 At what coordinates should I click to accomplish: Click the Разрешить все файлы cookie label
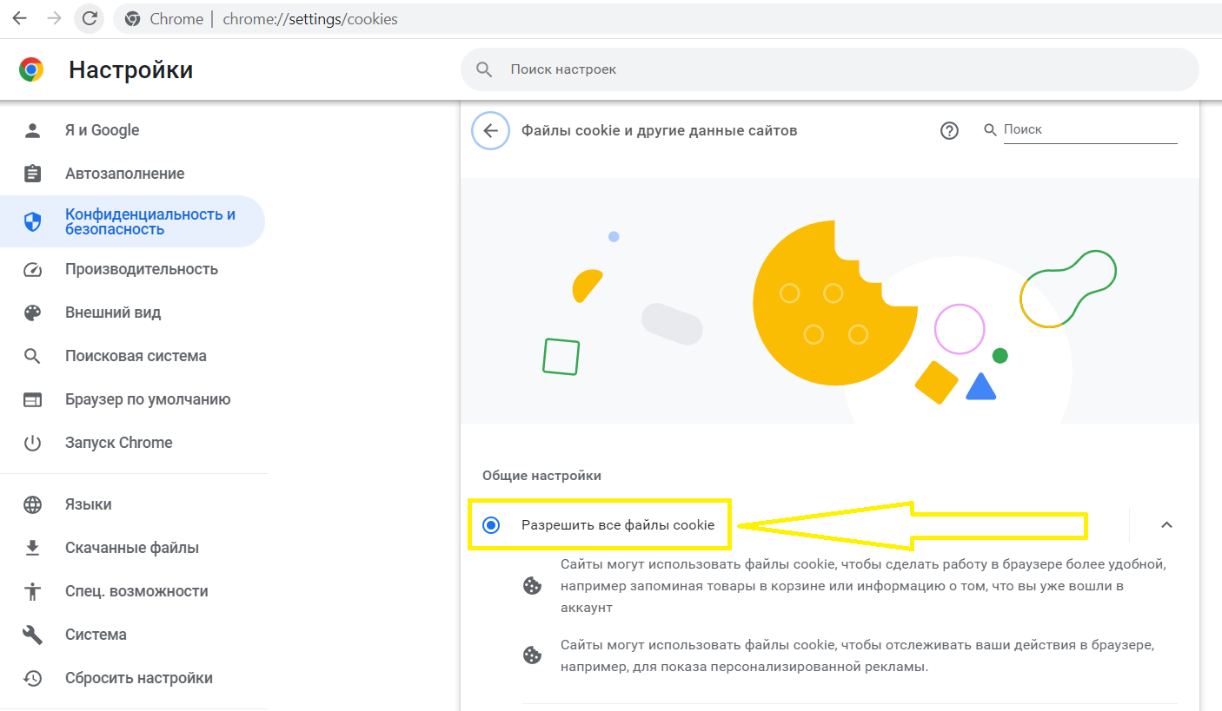pyautogui.click(x=618, y=525)
